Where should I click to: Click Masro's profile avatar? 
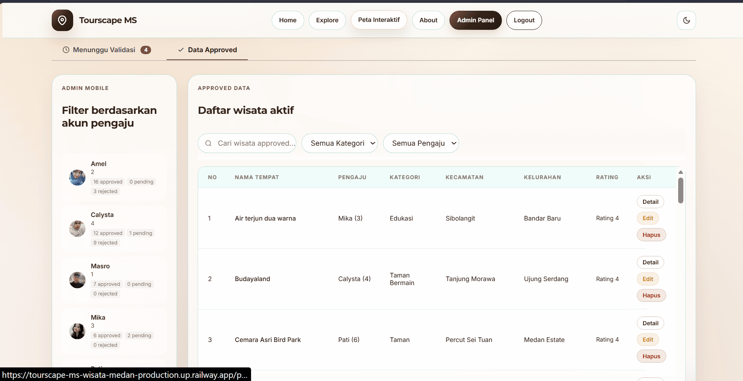click(77, 280)
